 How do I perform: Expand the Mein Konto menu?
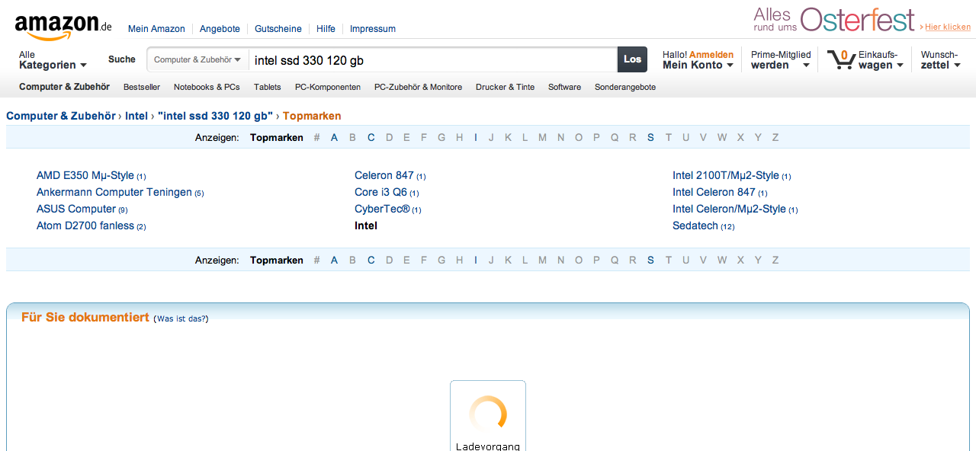[698, 66]
